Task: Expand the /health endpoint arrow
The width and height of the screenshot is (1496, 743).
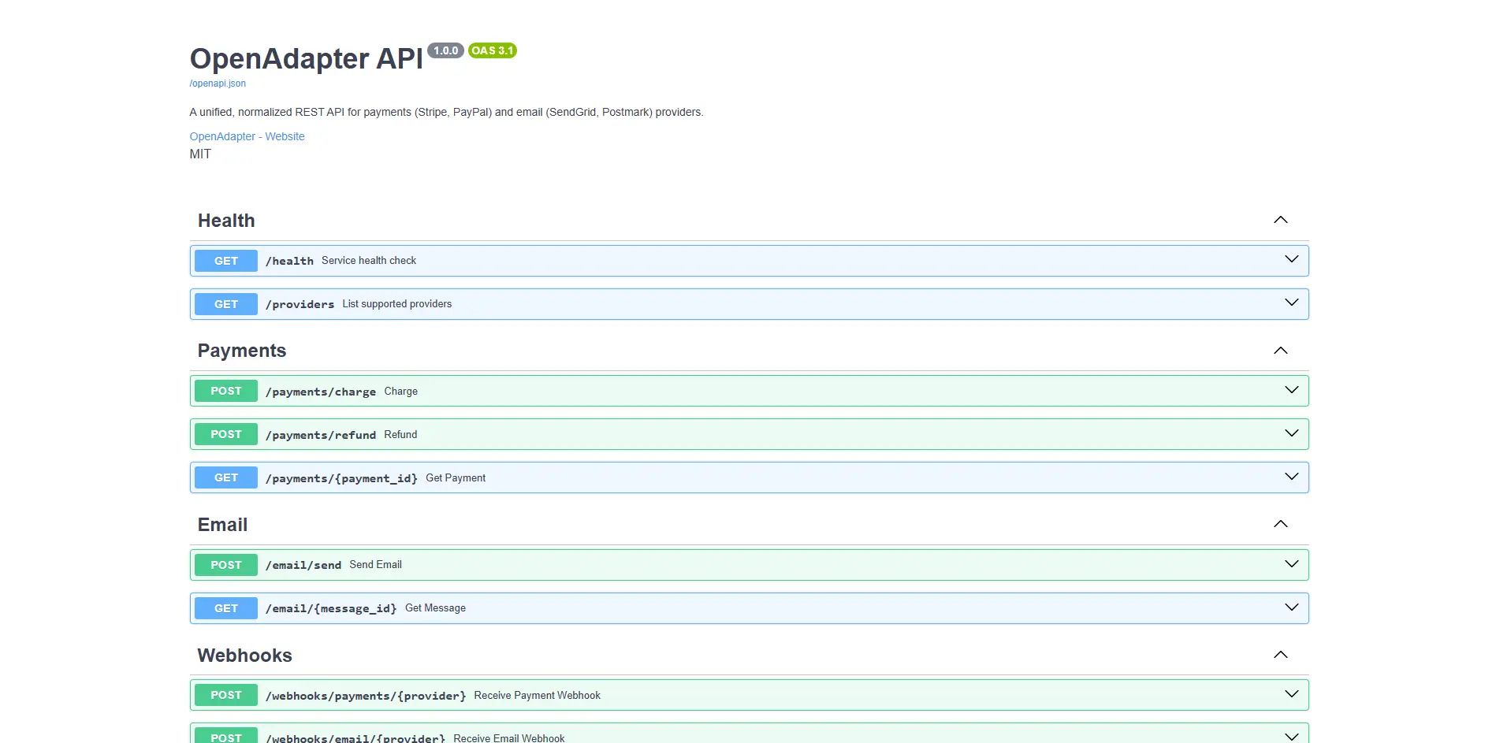Action: click(1292, 259)
